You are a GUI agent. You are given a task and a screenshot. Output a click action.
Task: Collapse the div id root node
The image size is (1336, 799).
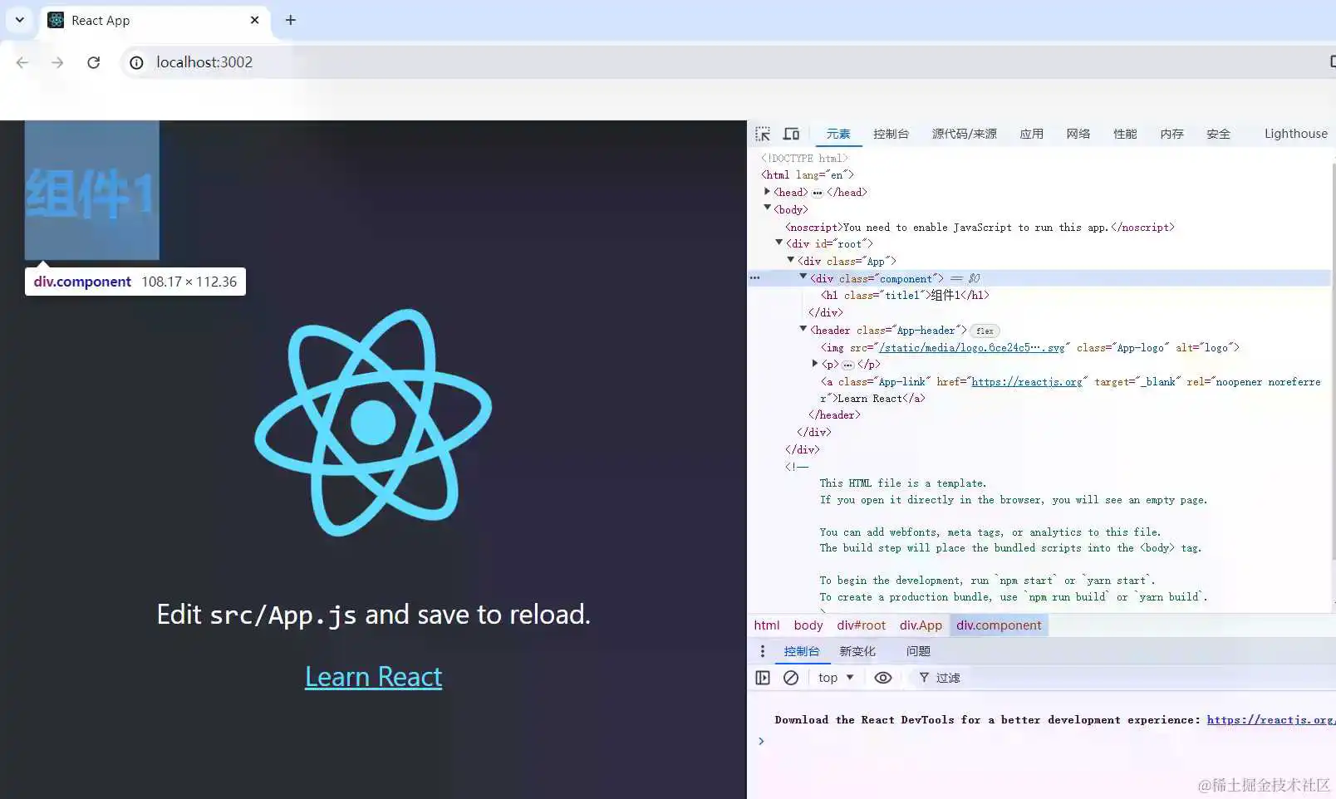coord(779,243)
